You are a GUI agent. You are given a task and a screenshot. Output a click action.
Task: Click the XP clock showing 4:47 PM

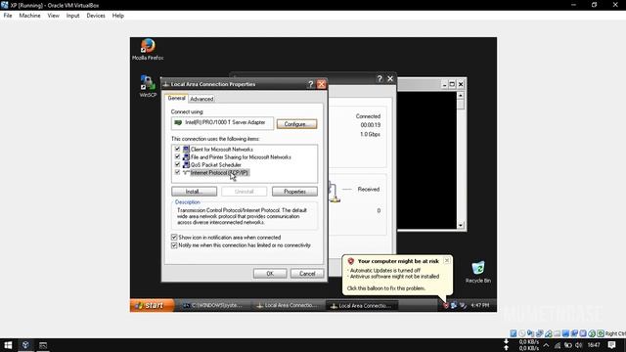click(480, 305)
